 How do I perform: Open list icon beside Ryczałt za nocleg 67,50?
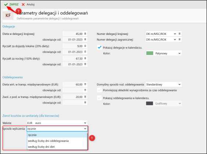pos(85,58)
